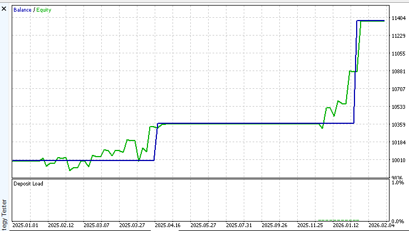Viewport: 409px width, 231px height.
Task: Click the 2026.01.12 date label
Action: tap(346, 225)
